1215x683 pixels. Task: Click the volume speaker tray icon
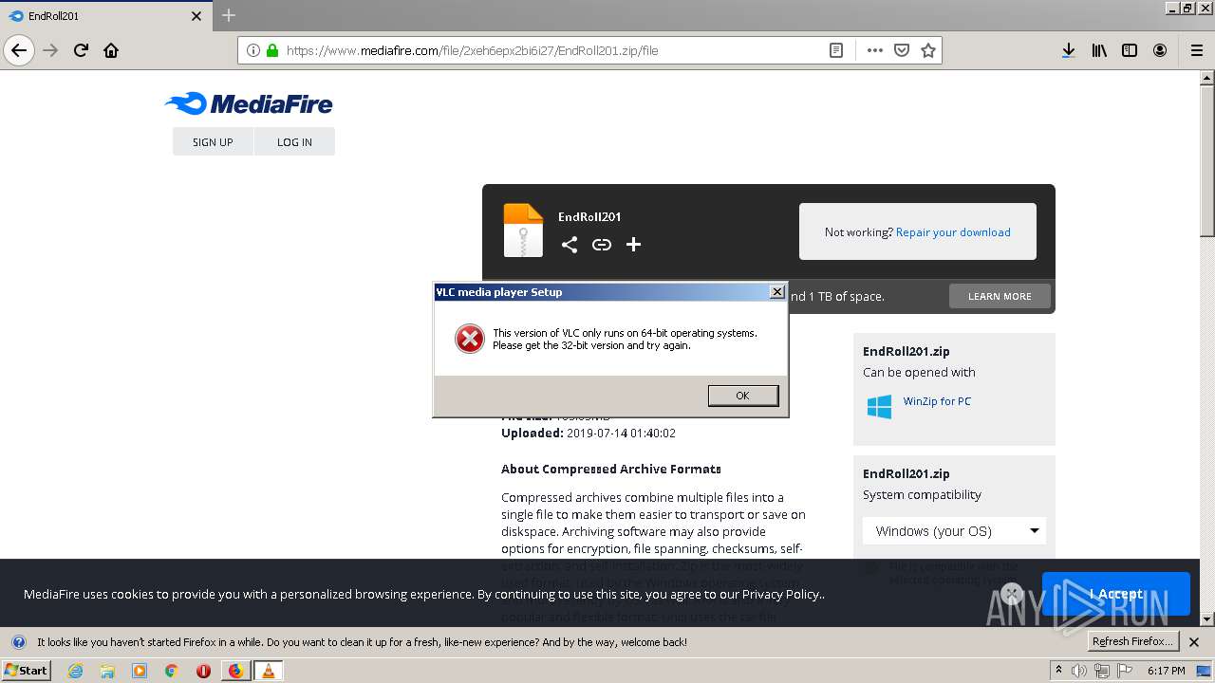[1079, 671]
